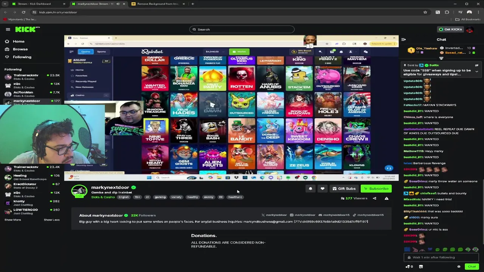
Task: Click the markynextdoor channel avatar
Action: pyautogui.click(x=79, y=191)
